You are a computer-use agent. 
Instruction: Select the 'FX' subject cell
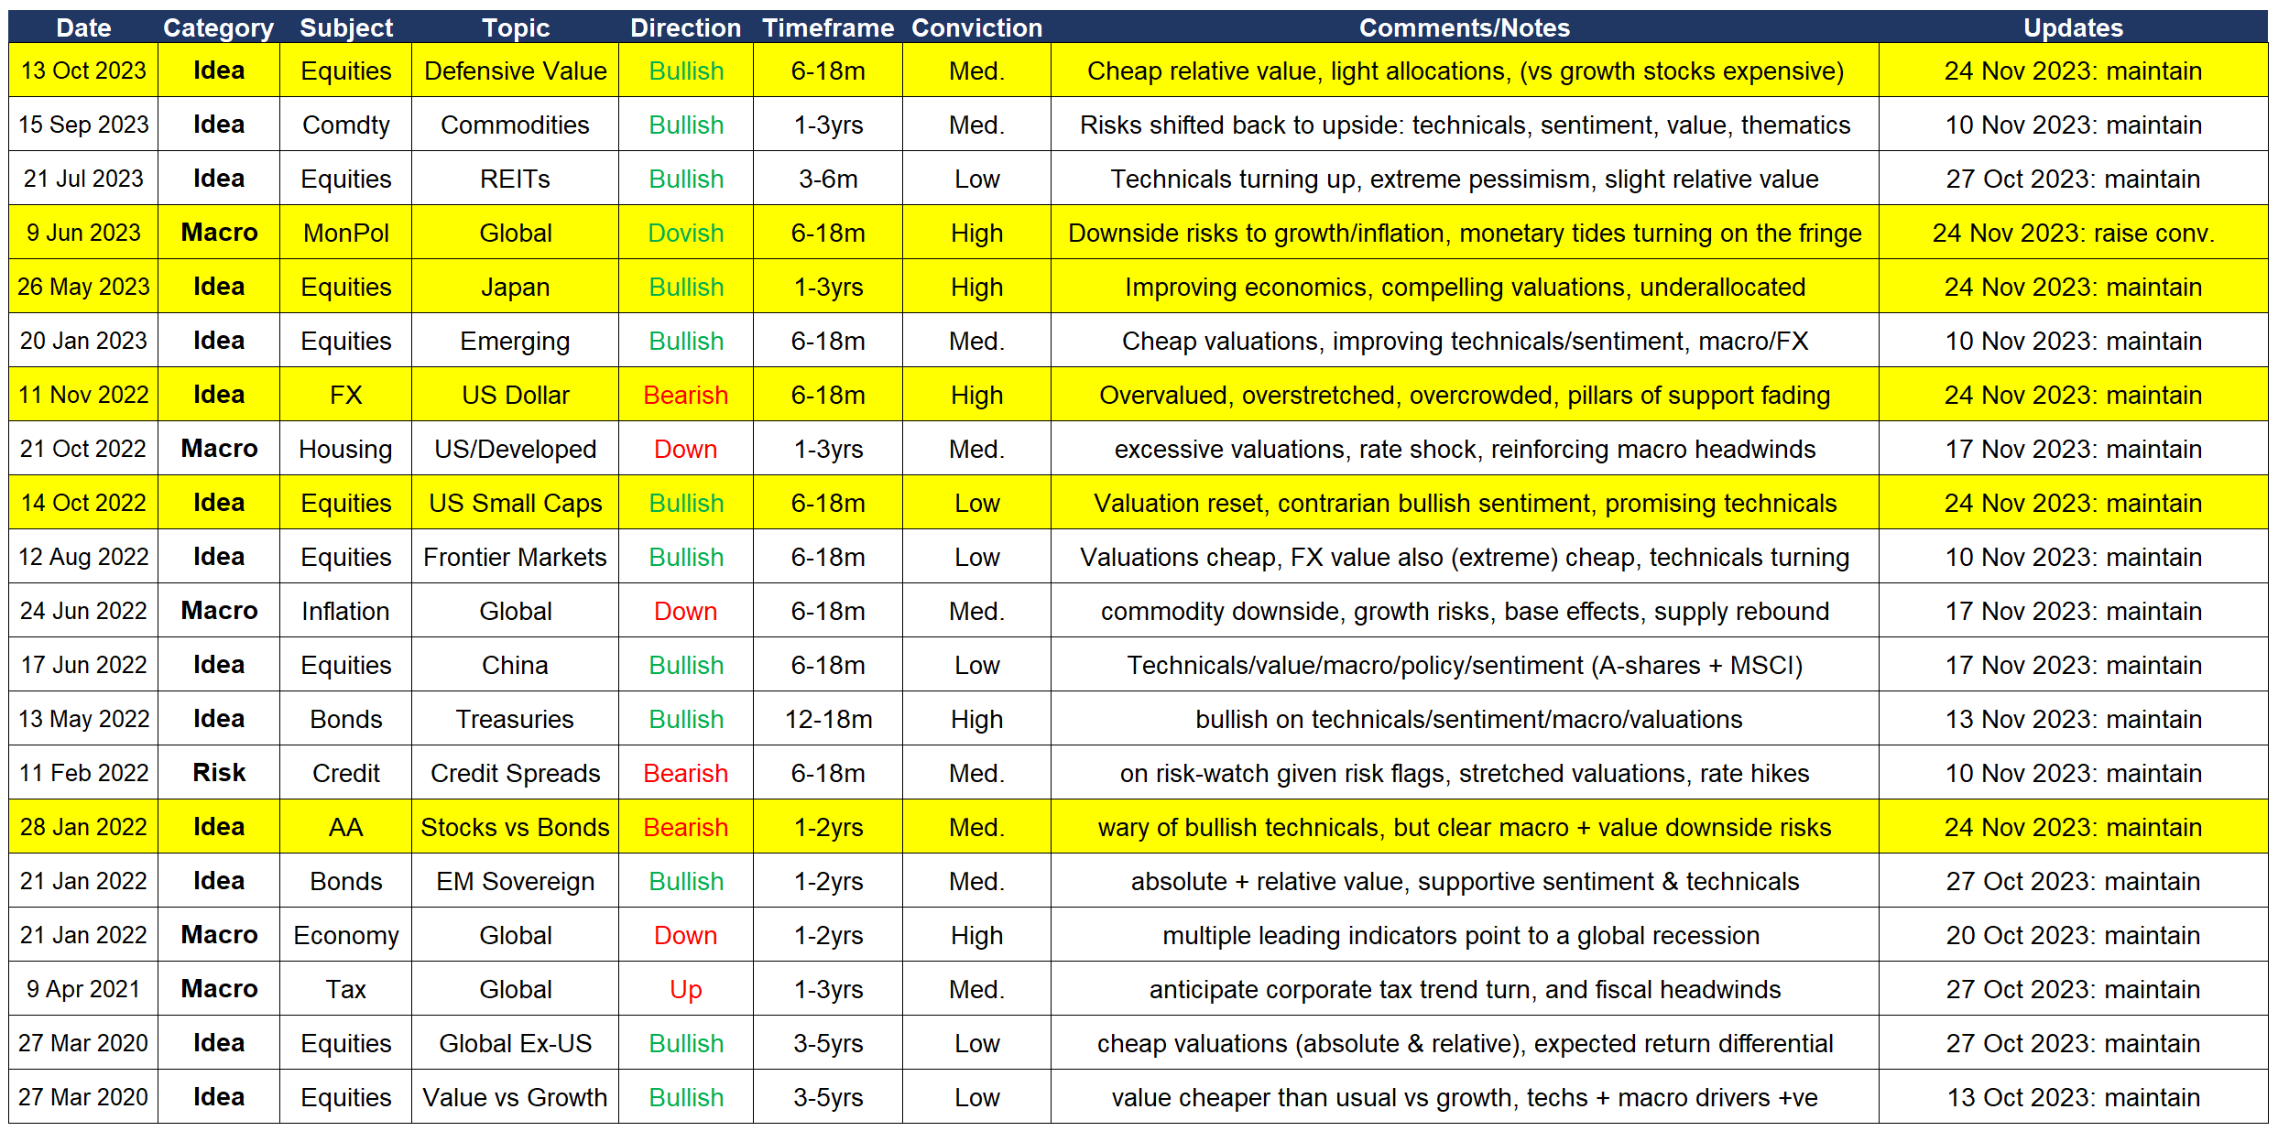tap(345, 395)
